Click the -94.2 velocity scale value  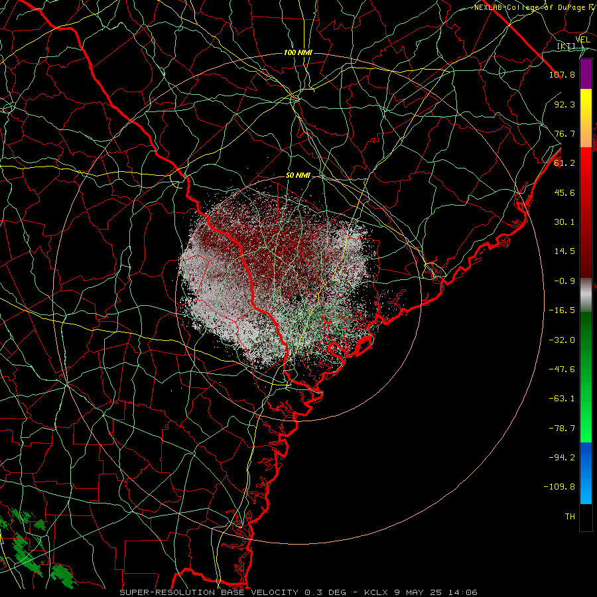pos(562,458)
